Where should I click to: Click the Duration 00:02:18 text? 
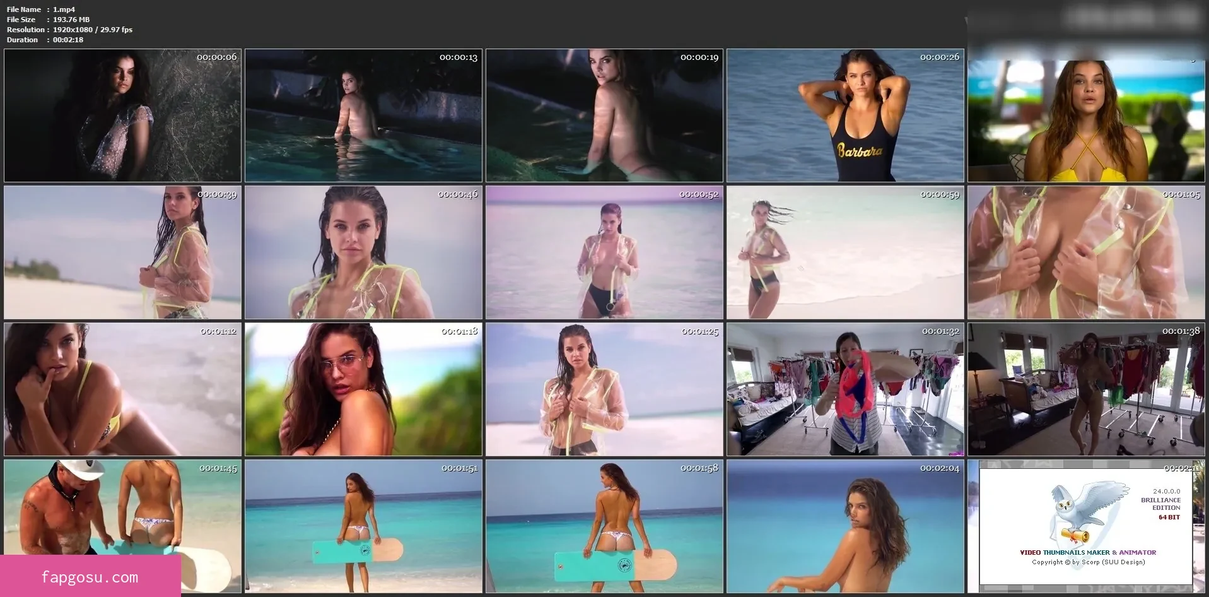point(45,40)
